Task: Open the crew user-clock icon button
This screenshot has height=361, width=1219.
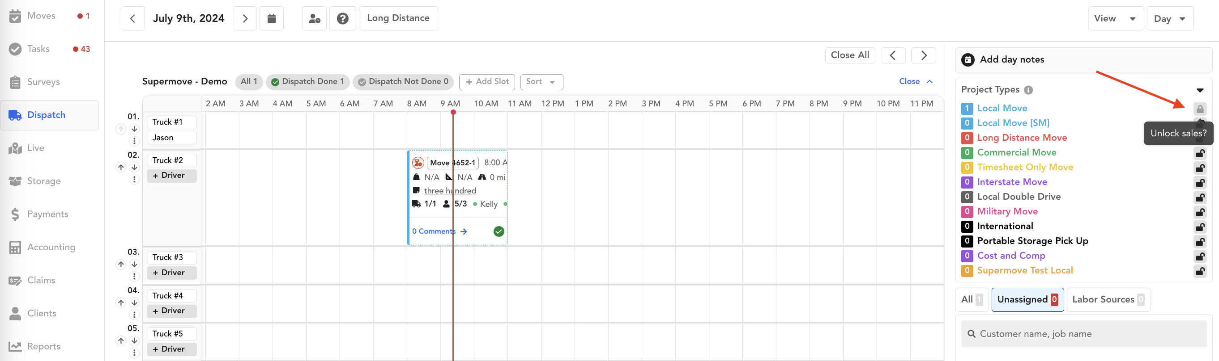Action: (x=314, y=18)
